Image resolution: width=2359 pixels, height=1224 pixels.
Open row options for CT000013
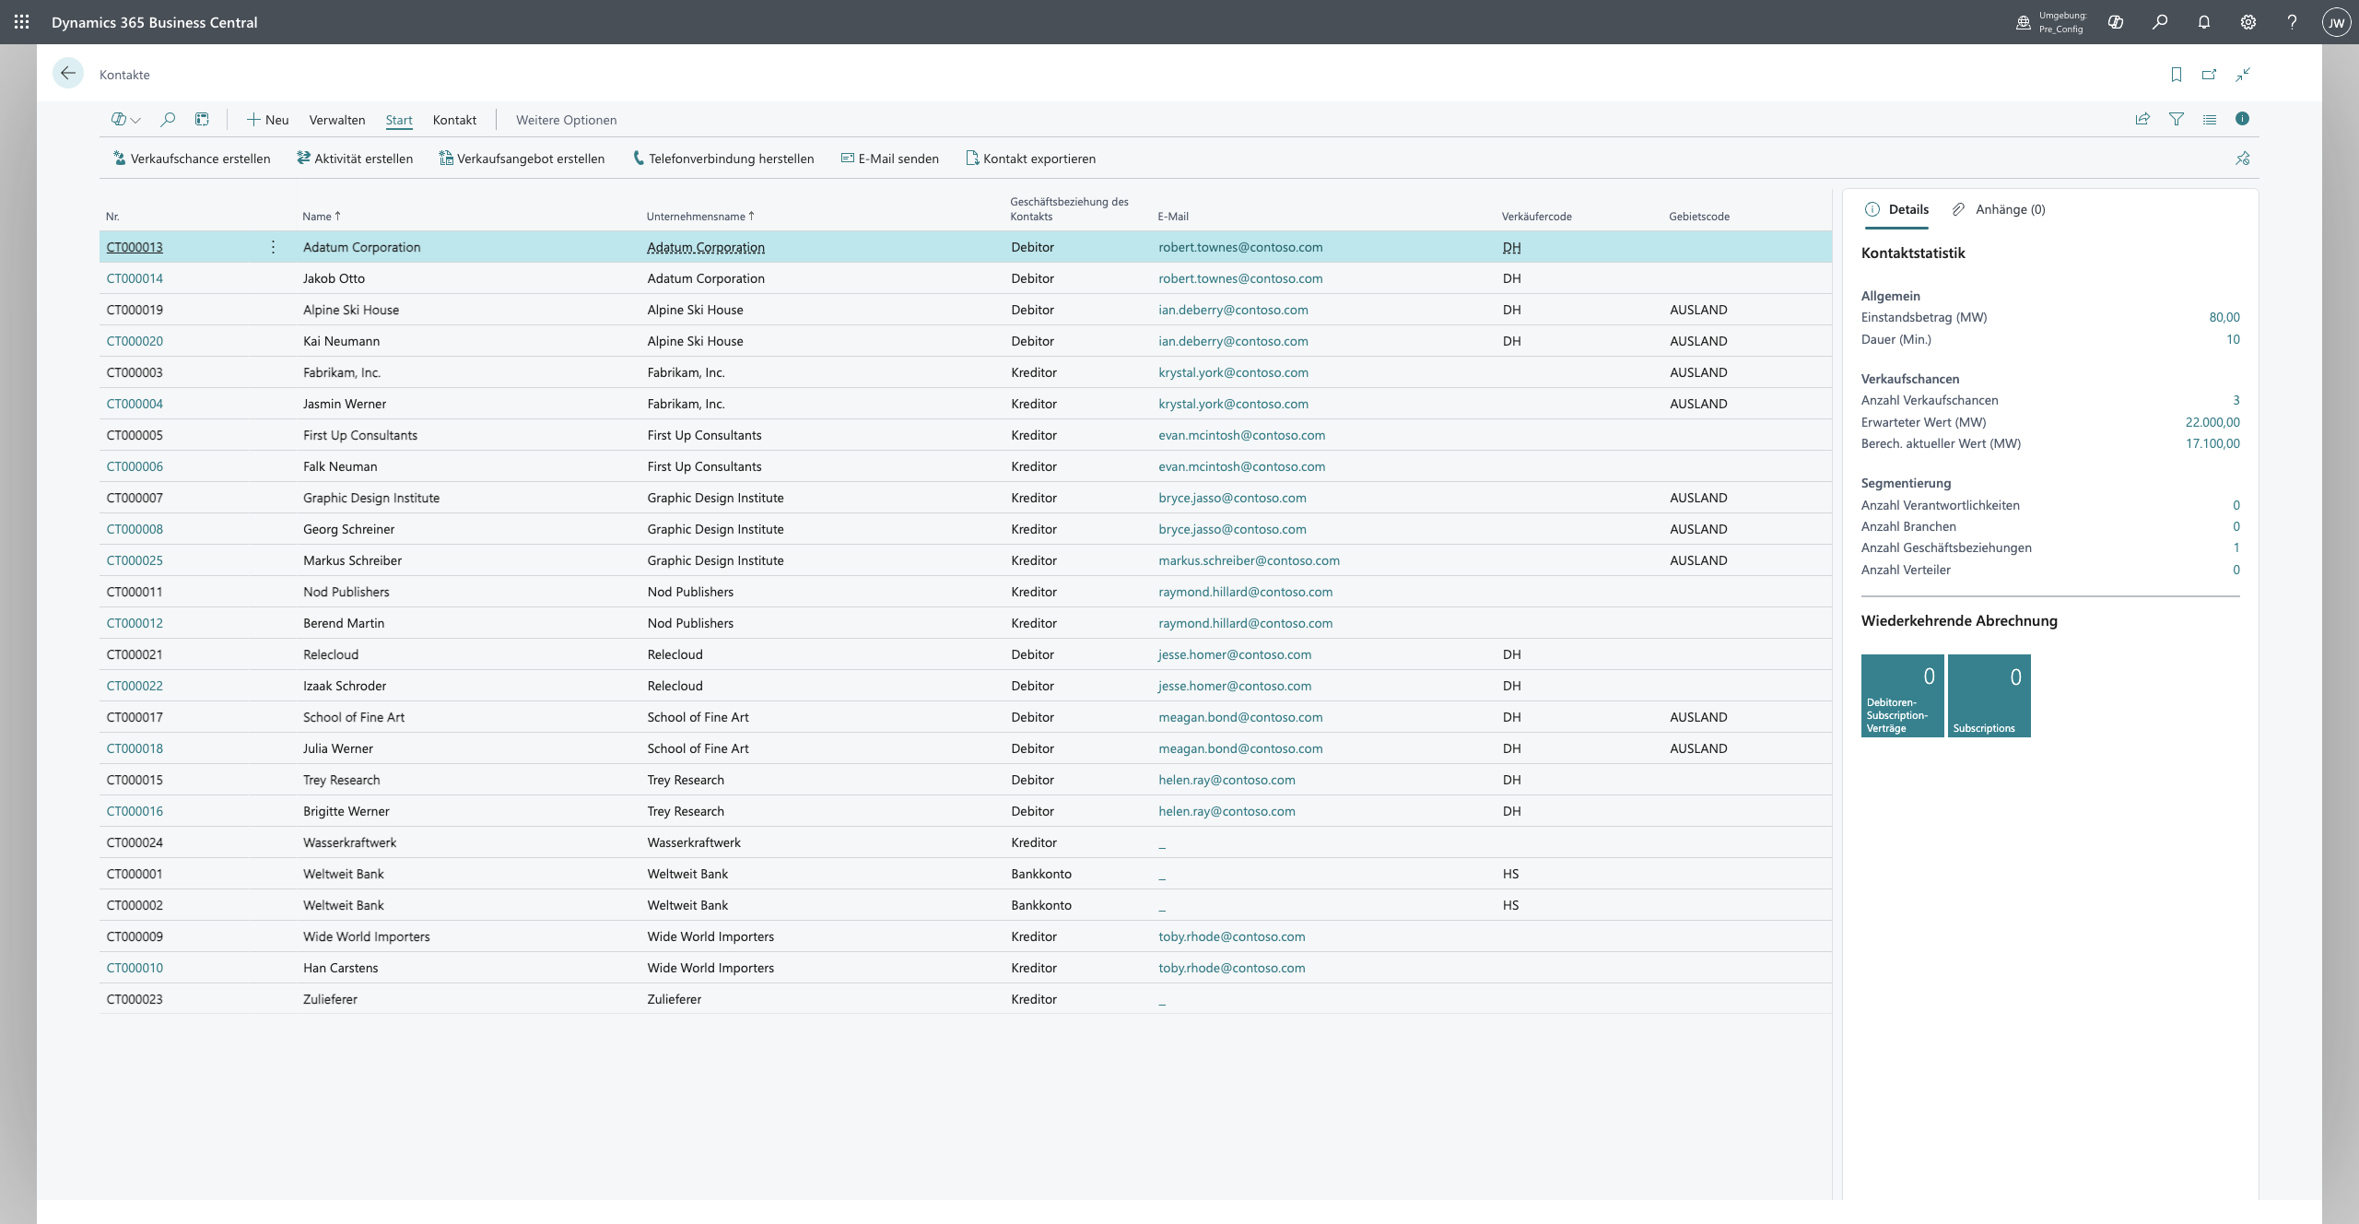[273, 247]
